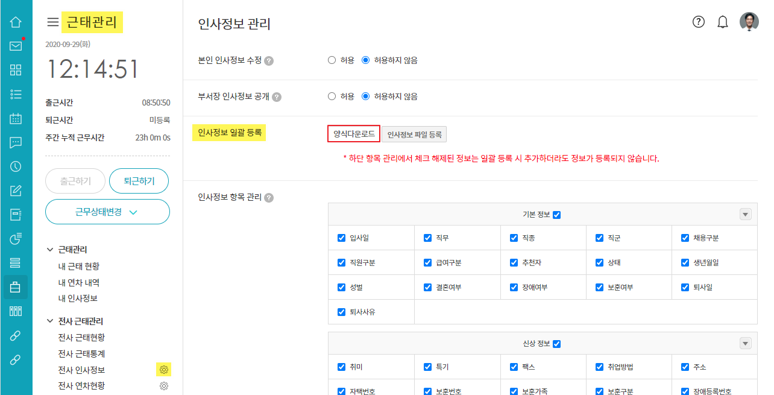
Task: Collapse the 기본 정보 section arrow
Action: 745,215
